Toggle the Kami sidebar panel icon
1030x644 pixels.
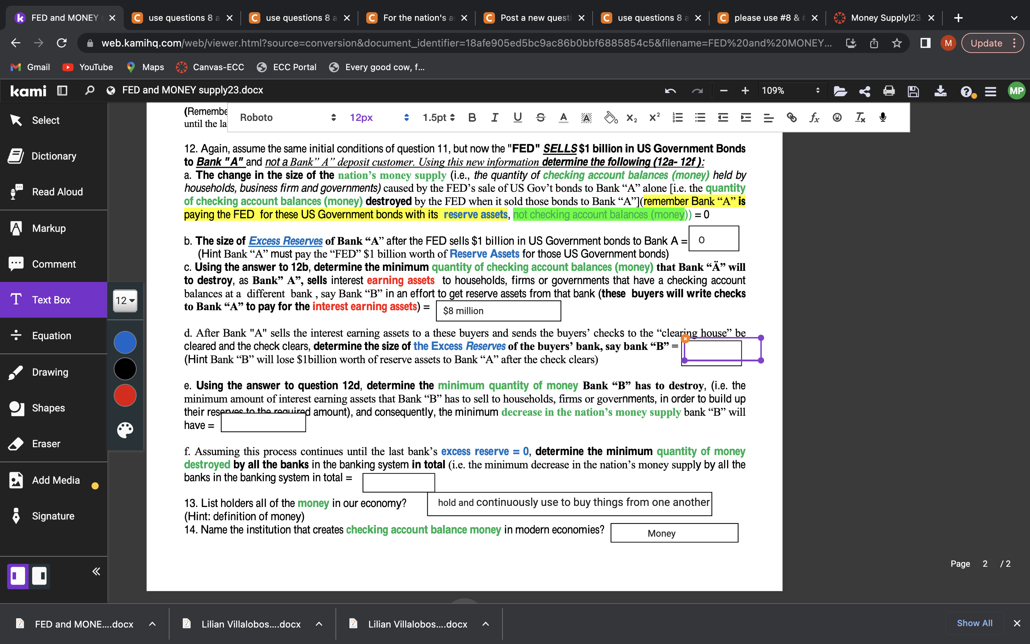(62, 90)
